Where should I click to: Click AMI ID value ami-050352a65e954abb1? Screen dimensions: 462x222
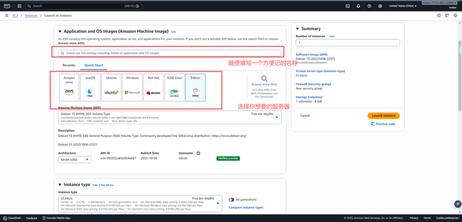pos(118,158)
